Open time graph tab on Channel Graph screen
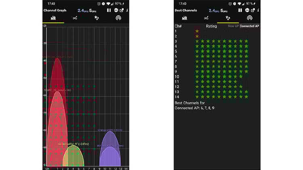Viewport: 303px width, 170px height. point(75,18)
